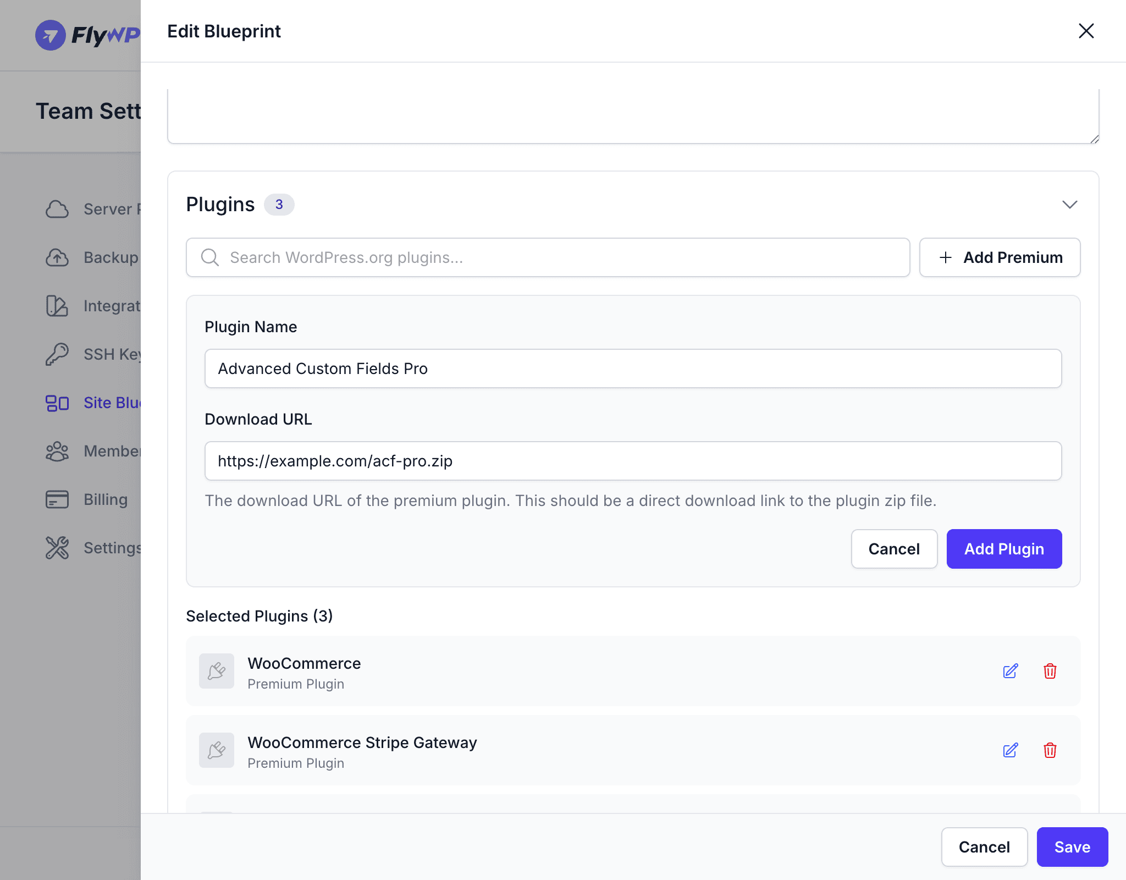Click the textarea resize handle

pos(1094,139)
